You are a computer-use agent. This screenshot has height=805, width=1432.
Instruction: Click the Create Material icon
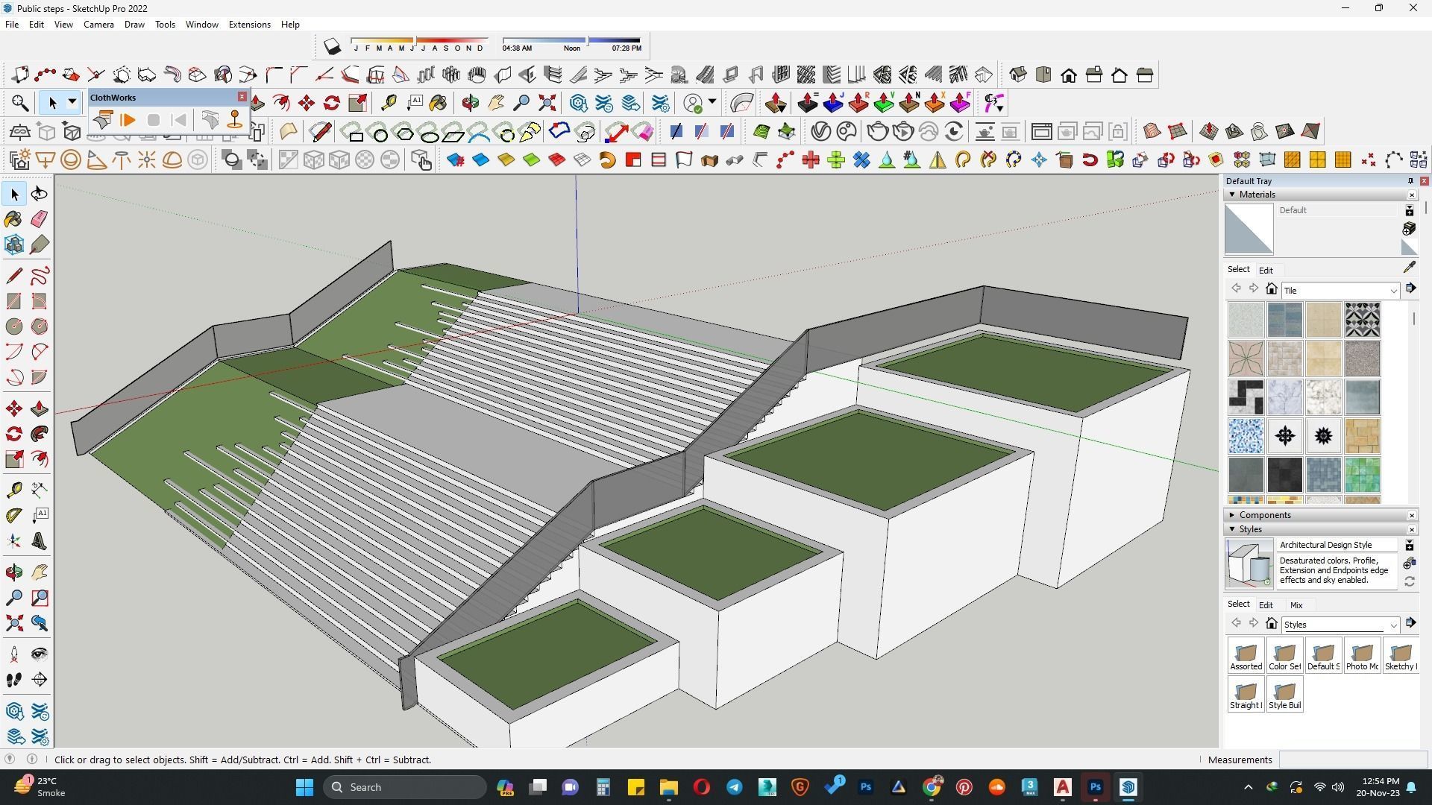[1410, 229]
